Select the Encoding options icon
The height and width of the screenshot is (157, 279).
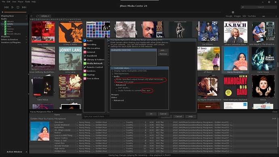click(x=85, y=45)
